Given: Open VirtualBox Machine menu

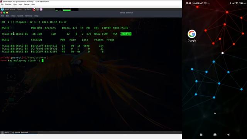Looking at the screenshot, I should 8,4.
